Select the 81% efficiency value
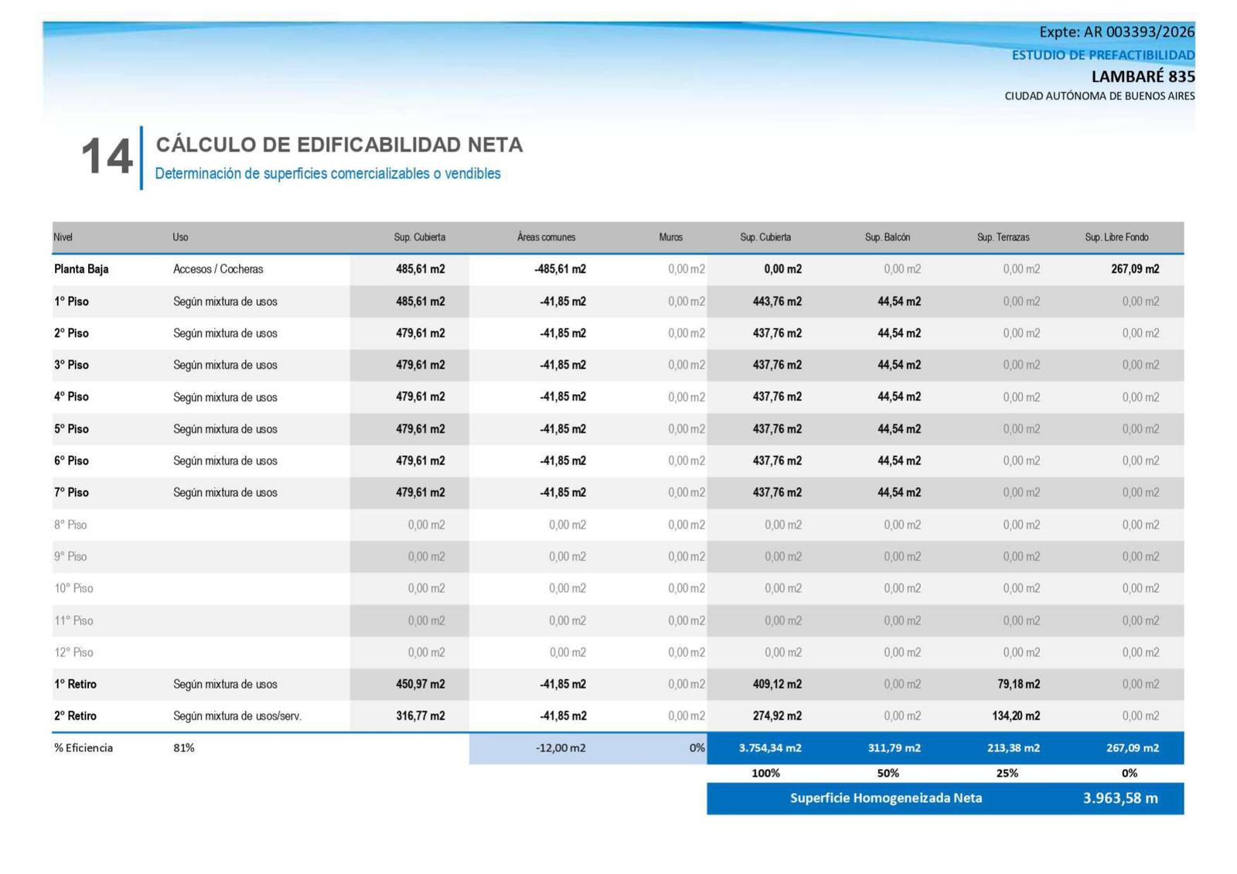Screen dimensions: 1237x874 (184, 748)
